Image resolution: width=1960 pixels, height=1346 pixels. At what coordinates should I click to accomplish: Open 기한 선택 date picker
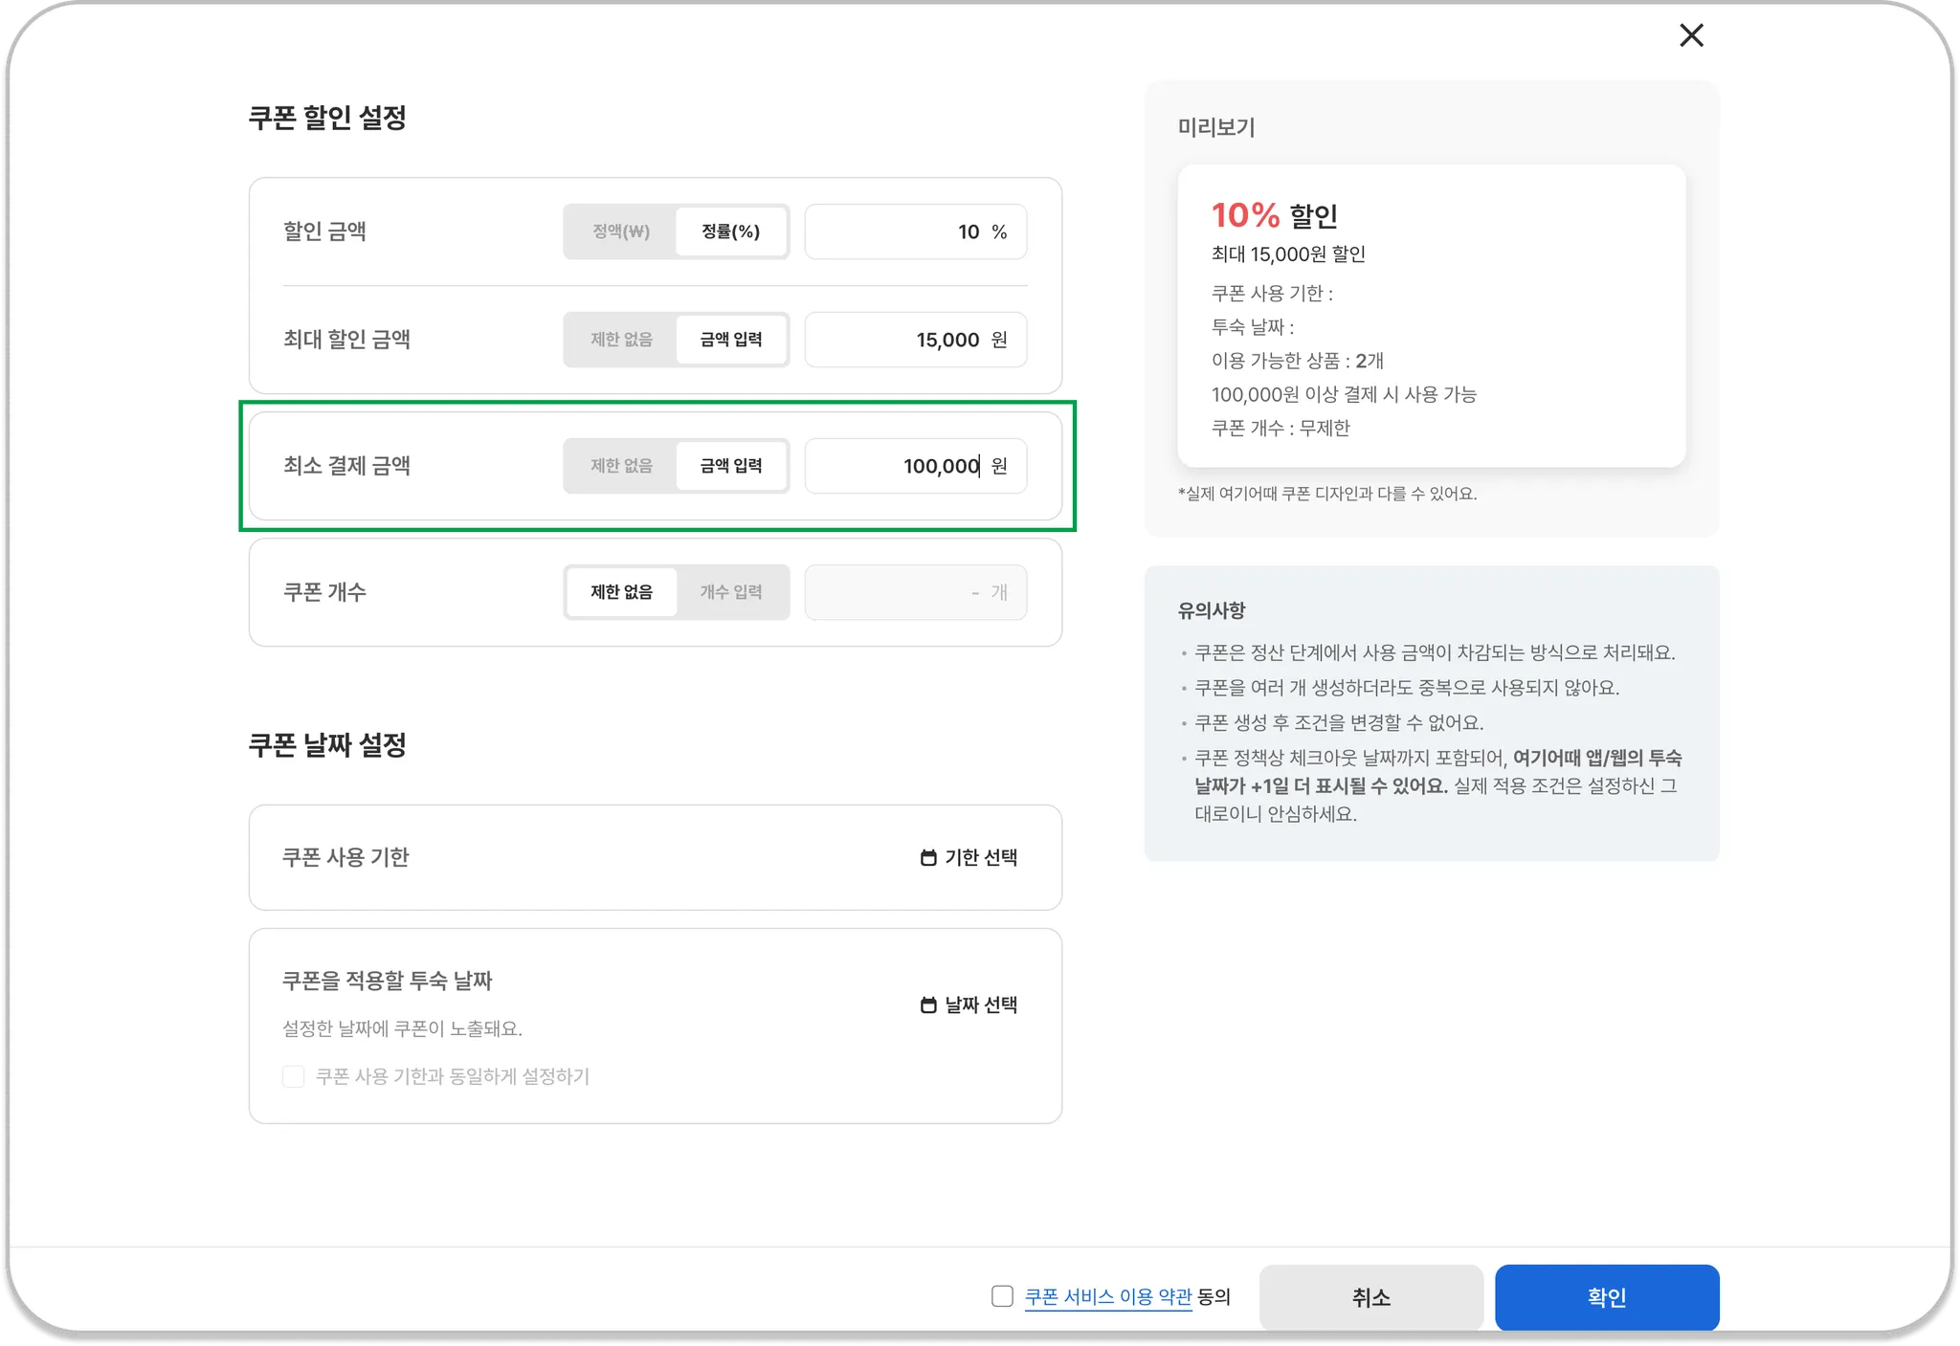[x=980, y=858]
